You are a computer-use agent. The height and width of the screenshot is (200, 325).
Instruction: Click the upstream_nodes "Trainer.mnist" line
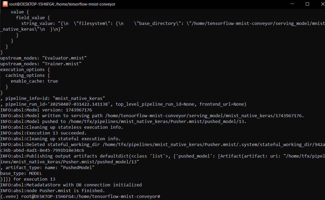41,64
